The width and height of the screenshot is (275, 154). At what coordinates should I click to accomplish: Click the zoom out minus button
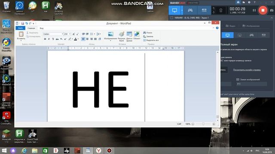193,124
